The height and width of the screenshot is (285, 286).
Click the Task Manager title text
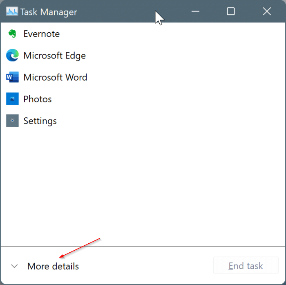[49, 12]
